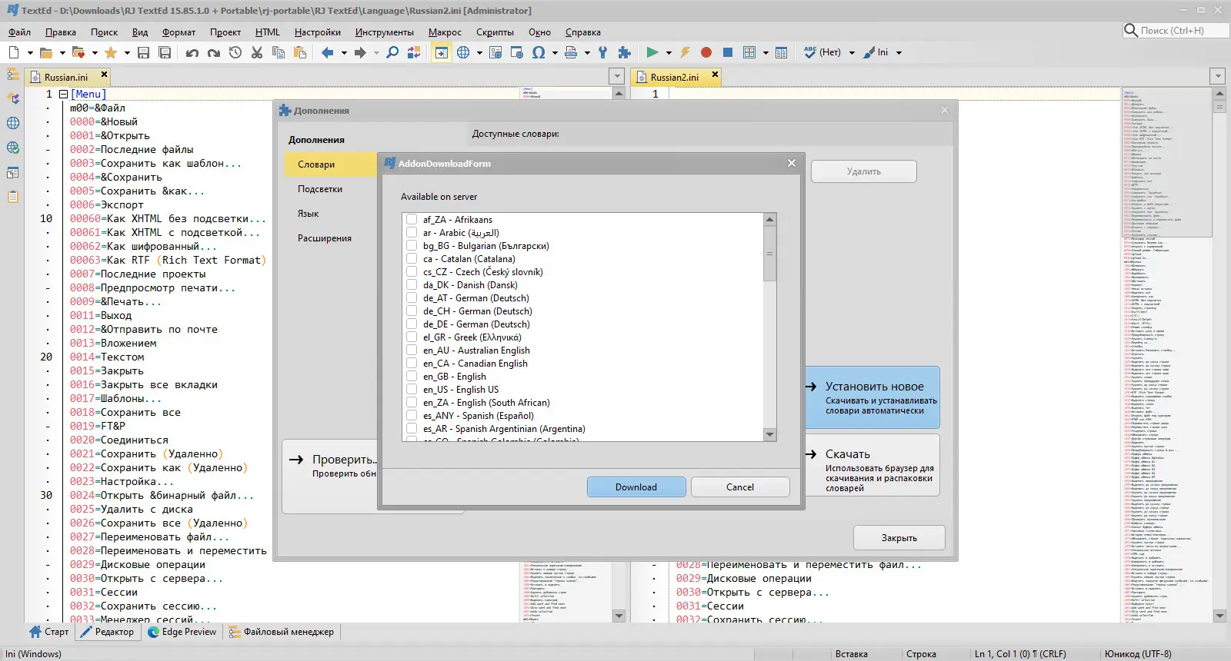This screenshot has width=1231, height=661.
Task: Click the spell check ABC icon
Action: click(x=809, y=52)
